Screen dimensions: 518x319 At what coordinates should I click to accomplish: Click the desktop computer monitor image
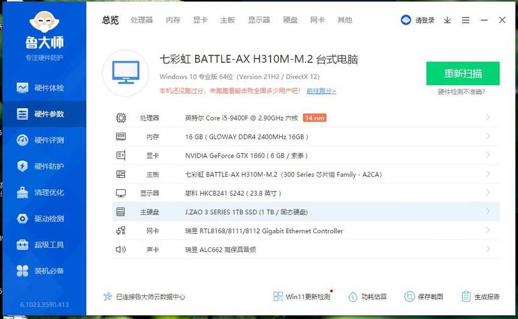[x=126, y=73]
